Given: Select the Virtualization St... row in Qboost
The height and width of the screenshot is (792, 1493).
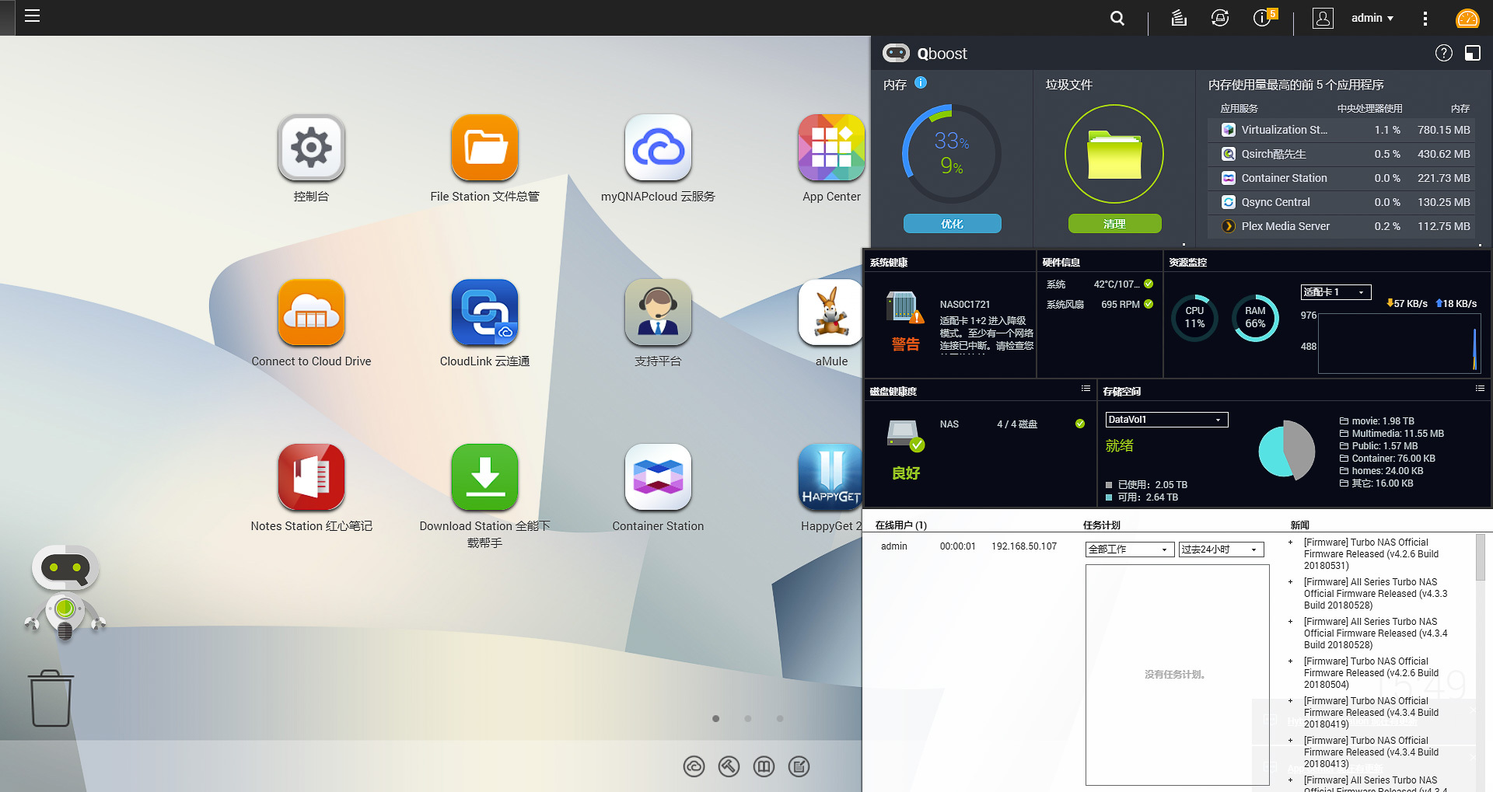Looking at the screenshot, I should click(1341, 130).
